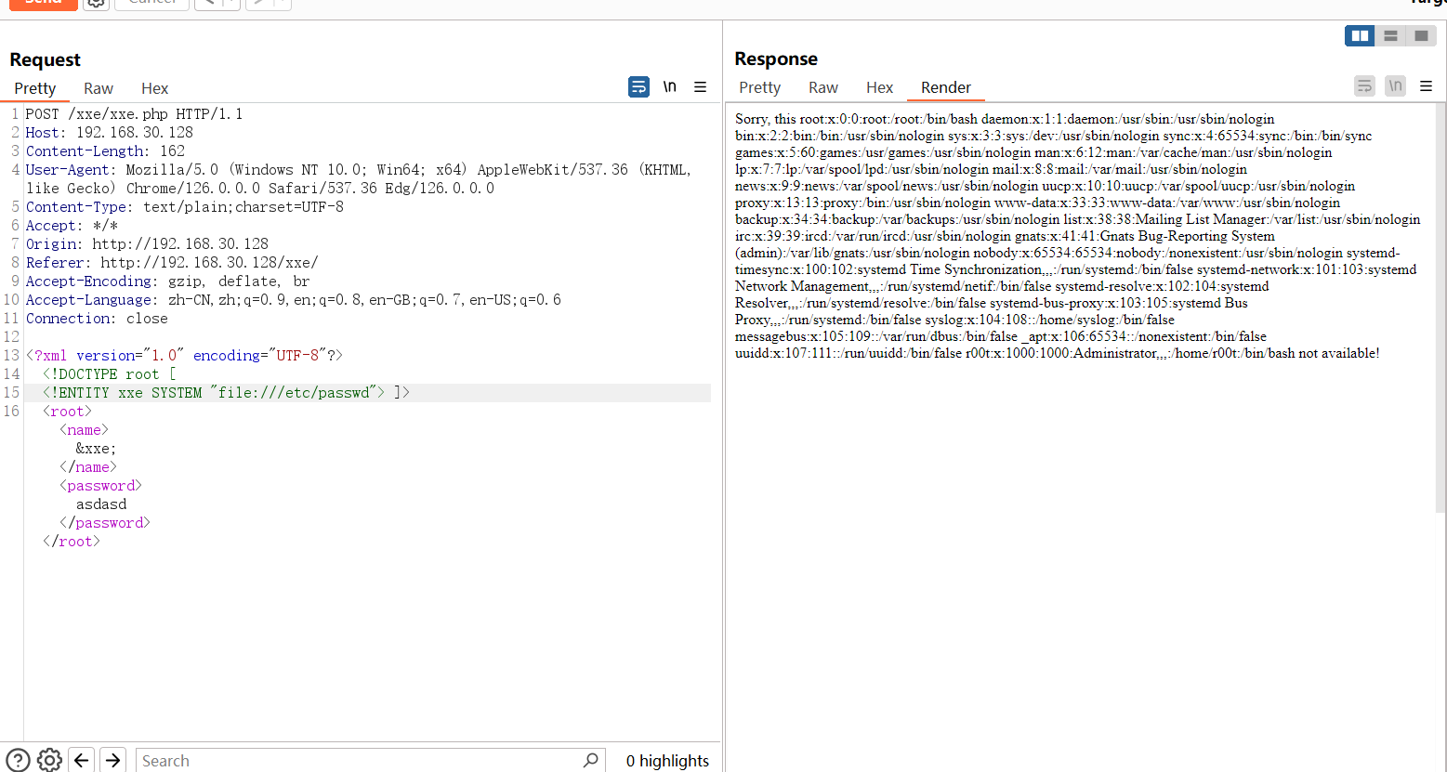The image size is (1447, 772).
Task: Click the 'Accept-Encoding: gzip, deflate, br' line
Action: (168, 281)
